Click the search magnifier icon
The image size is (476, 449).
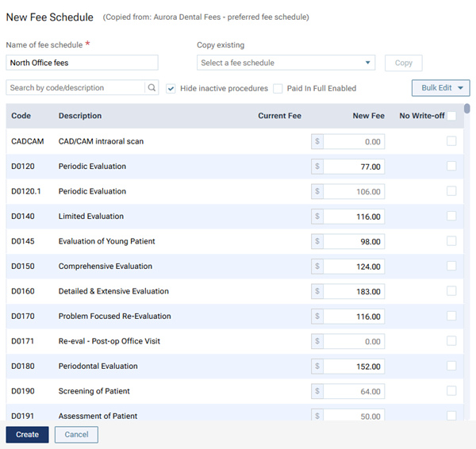point(152,88)
